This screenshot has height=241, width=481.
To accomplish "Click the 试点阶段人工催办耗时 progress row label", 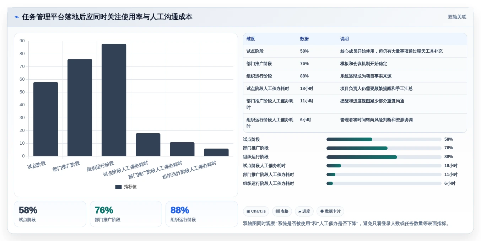I will click(x=264, y=166).
